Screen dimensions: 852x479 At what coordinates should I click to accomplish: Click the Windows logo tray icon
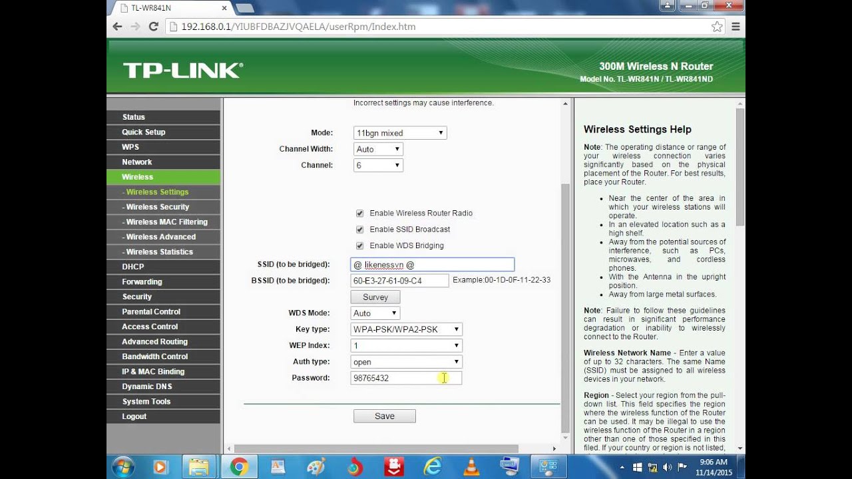(637, 467)
